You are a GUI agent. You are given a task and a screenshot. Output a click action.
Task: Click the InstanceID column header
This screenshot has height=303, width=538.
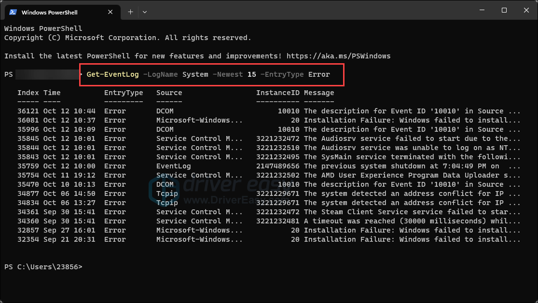(x=277, y=93)
